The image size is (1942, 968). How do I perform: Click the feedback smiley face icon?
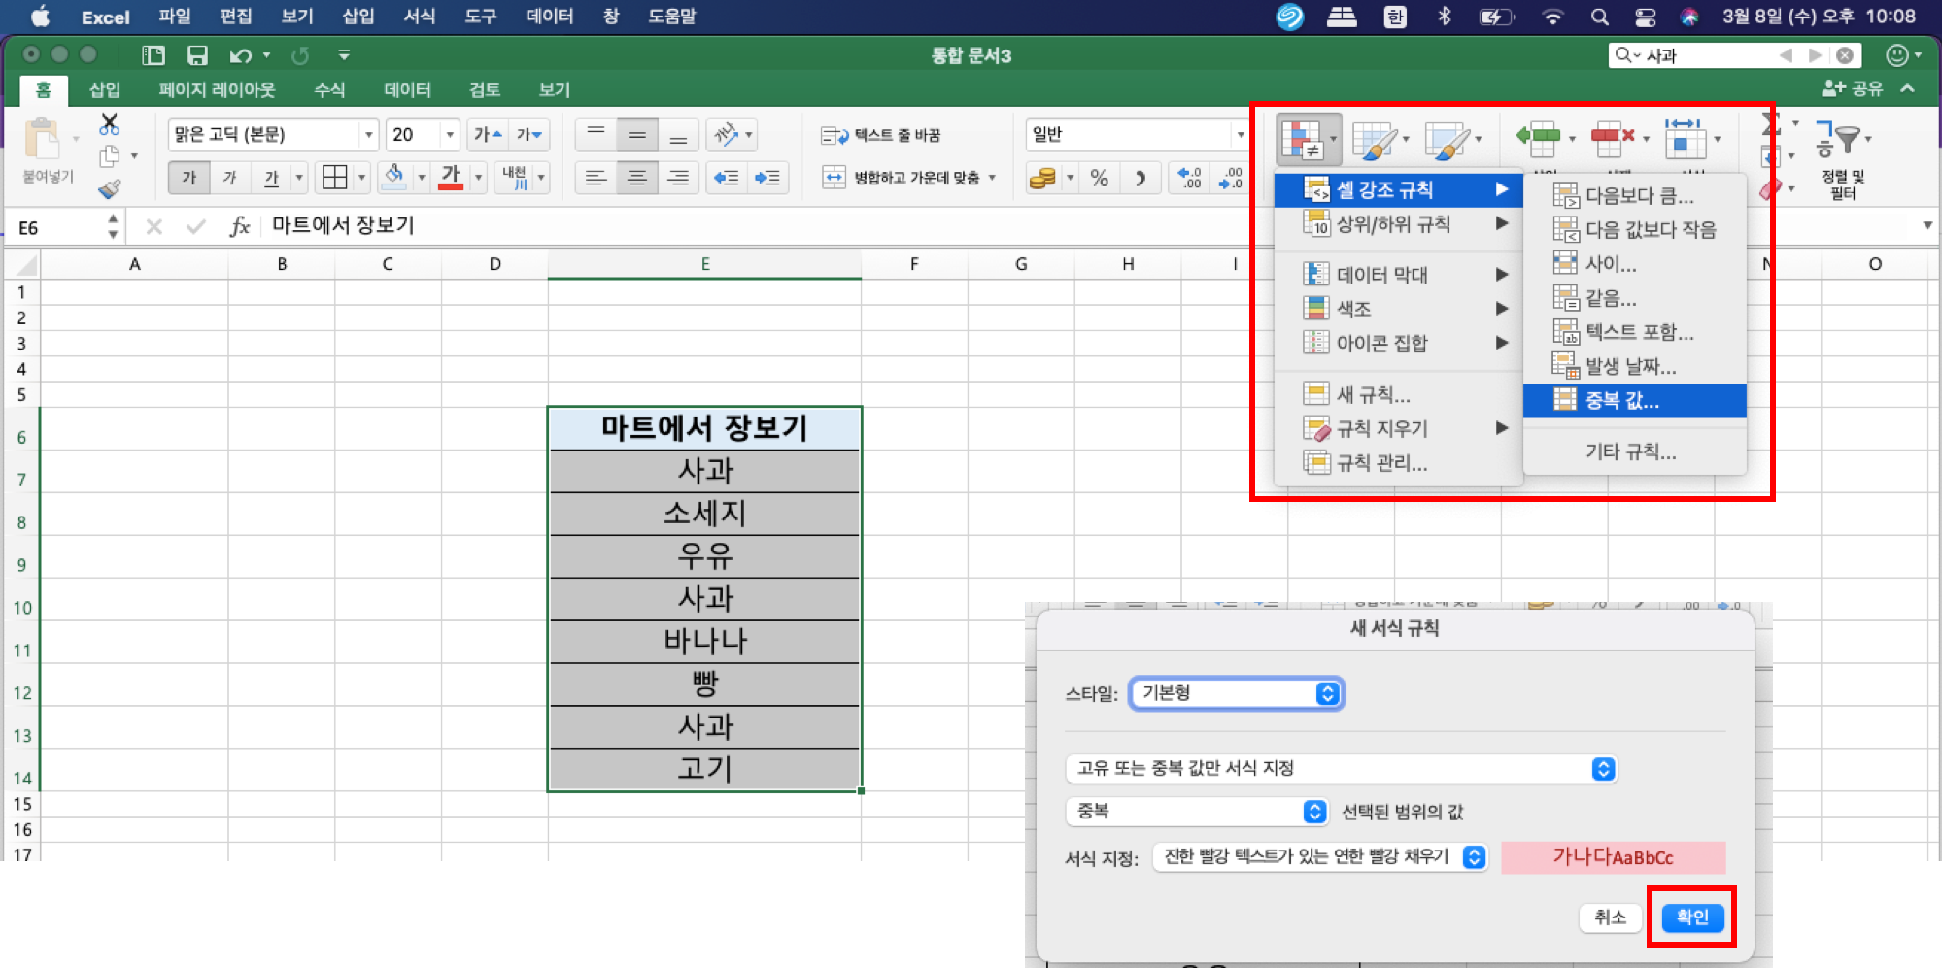1896,55
